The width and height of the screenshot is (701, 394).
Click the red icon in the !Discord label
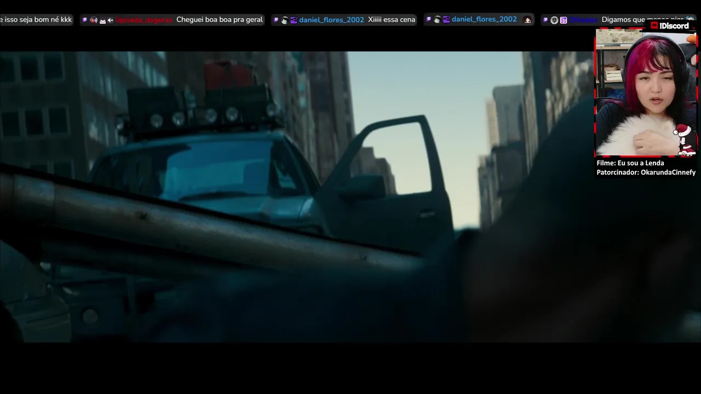point(654,26)
